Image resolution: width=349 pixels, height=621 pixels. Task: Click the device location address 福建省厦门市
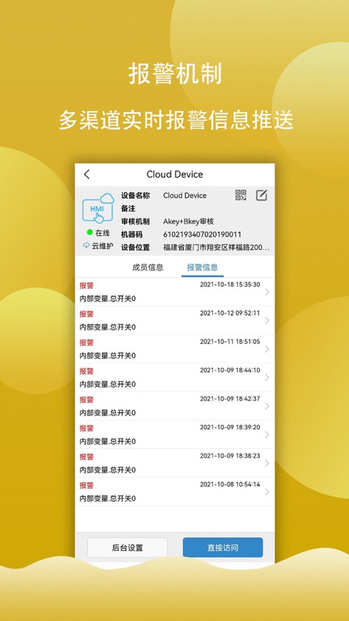click(216, 248)
